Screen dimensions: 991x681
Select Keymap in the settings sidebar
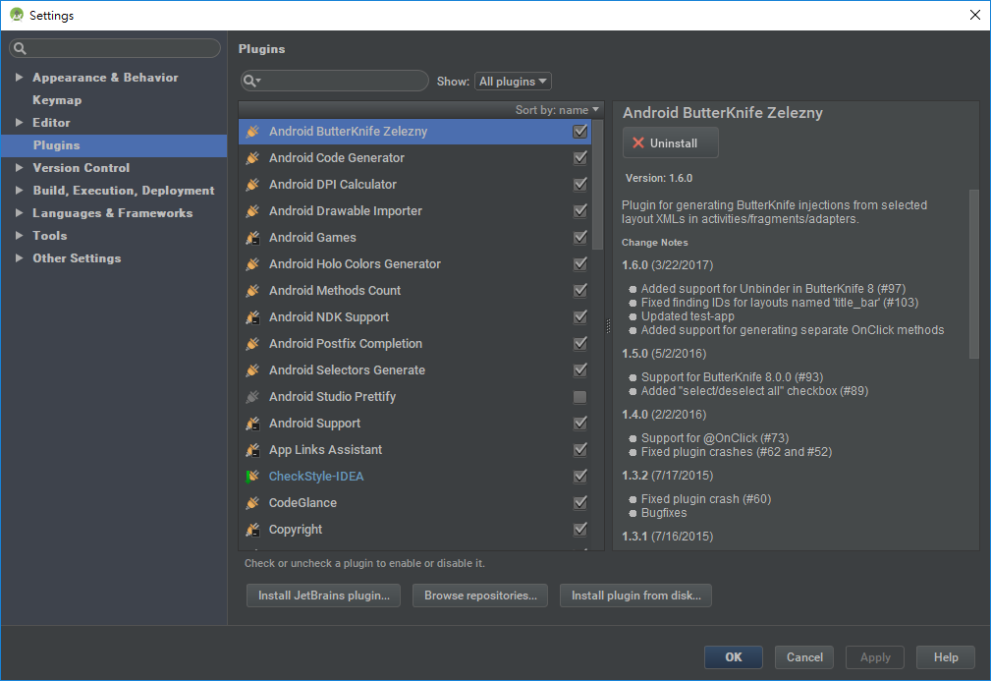pyautogui.click(x=57, y=100)
